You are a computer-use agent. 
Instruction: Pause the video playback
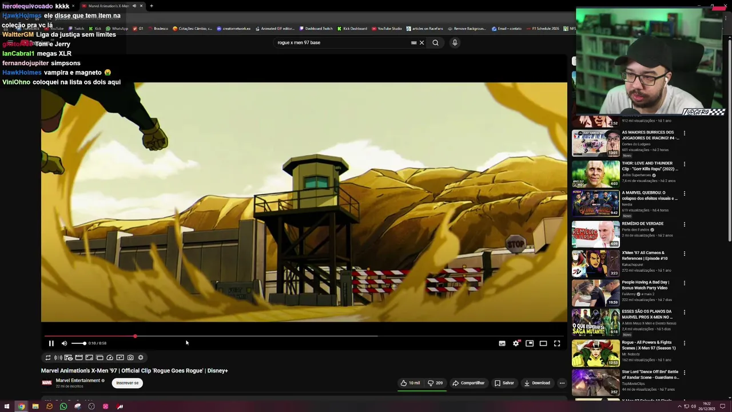coord(51,343)
